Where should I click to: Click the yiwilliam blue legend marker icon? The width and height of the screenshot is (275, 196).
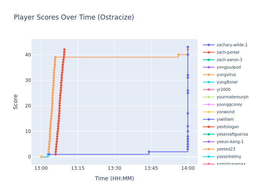click(209, 120)
